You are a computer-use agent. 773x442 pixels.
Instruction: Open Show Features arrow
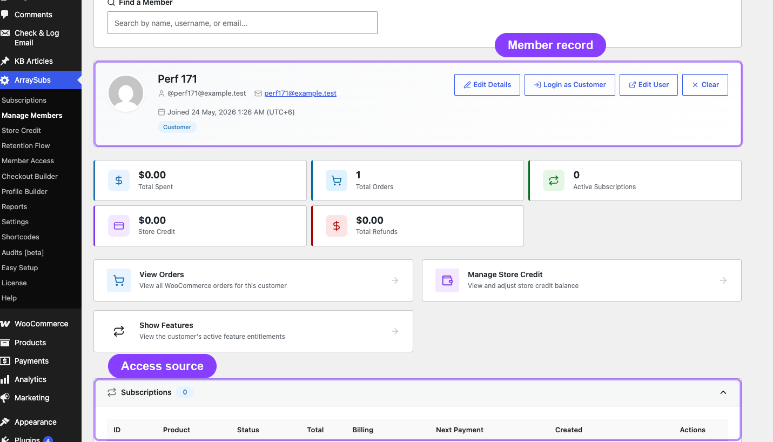pos(395,331)
